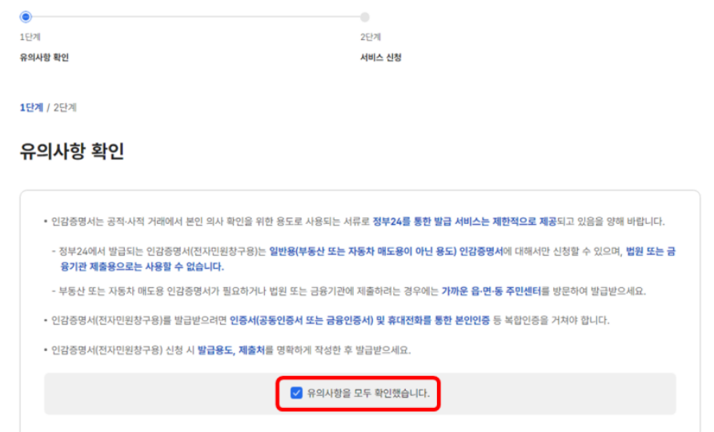Select the text 융기관 제출용으로는 사용할 수 없습니다.
Viewport: 714px width, 432px height.
click(142, 266)
